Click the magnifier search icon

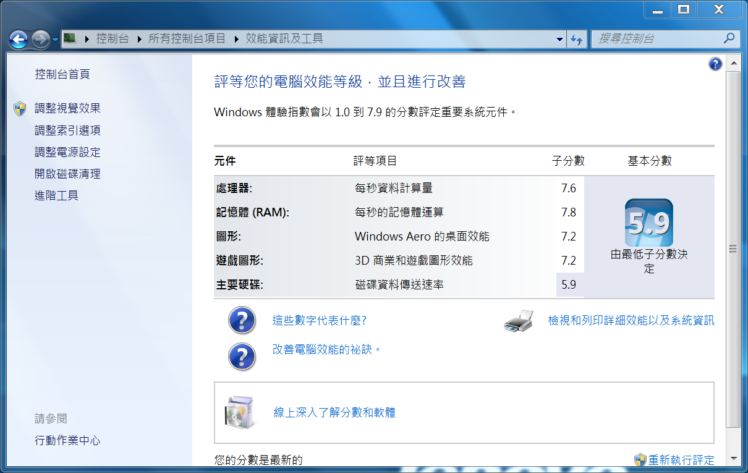click(729, 38)
